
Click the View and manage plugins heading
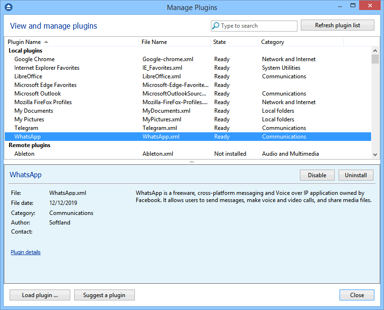pos(54,26)
